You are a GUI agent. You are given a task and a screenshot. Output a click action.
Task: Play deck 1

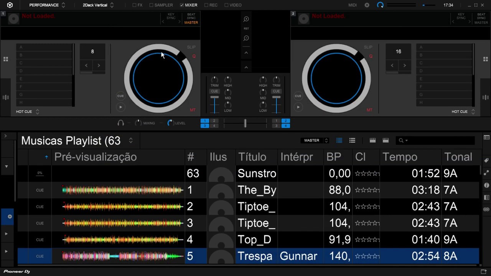(120, 107)
